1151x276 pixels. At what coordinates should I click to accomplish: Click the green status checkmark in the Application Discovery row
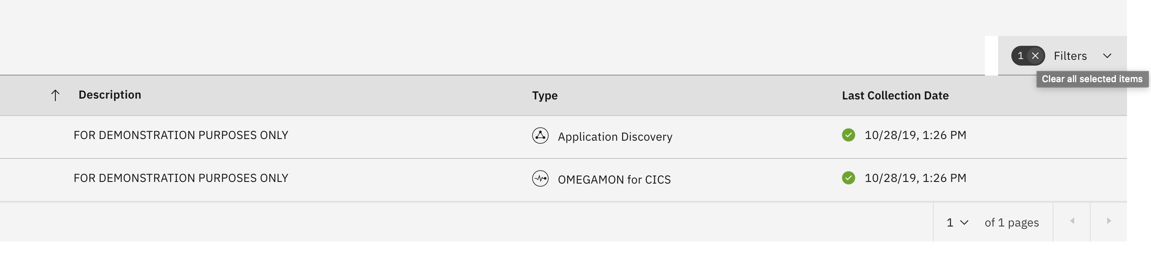[848, 134]
